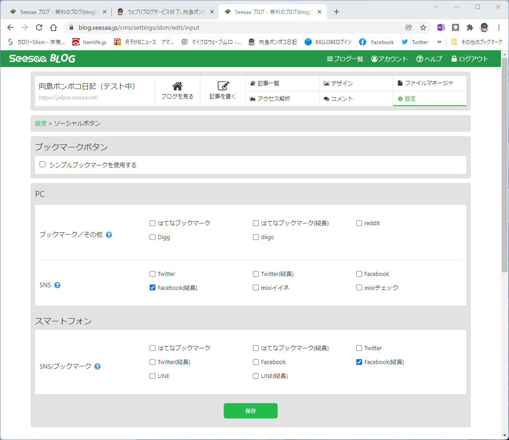This screenshot has height=440, width=509.
Task: Uncheck smartphone Facebook(縦長) option
Action: [x=359, y=362]
